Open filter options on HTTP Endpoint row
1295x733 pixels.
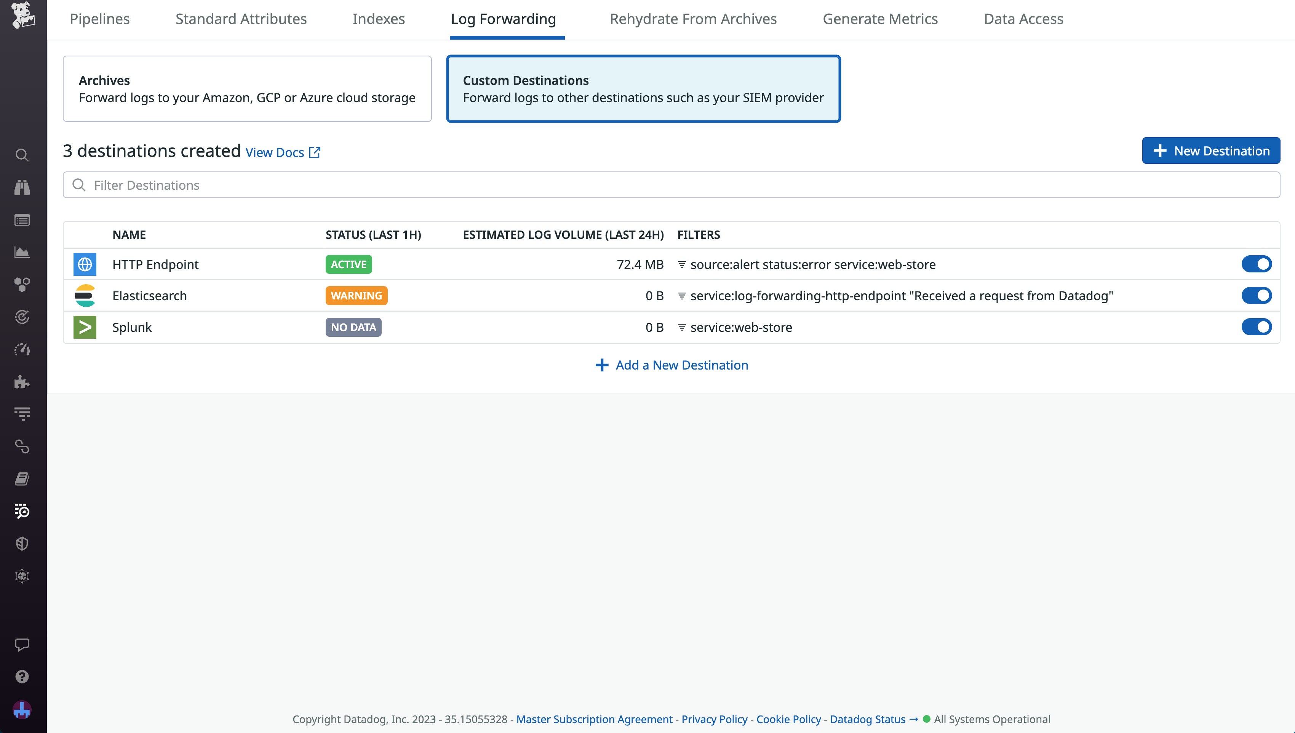[x=682, y=264]
